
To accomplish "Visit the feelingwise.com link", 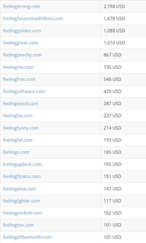I will tap(19, 189).
